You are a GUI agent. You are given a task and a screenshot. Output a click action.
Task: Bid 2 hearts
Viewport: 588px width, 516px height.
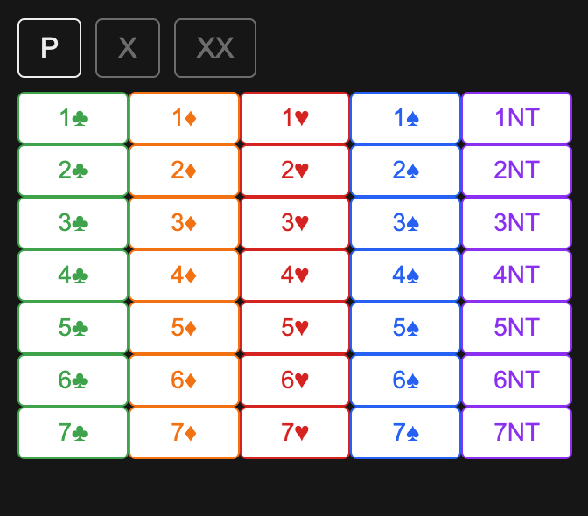295,171
